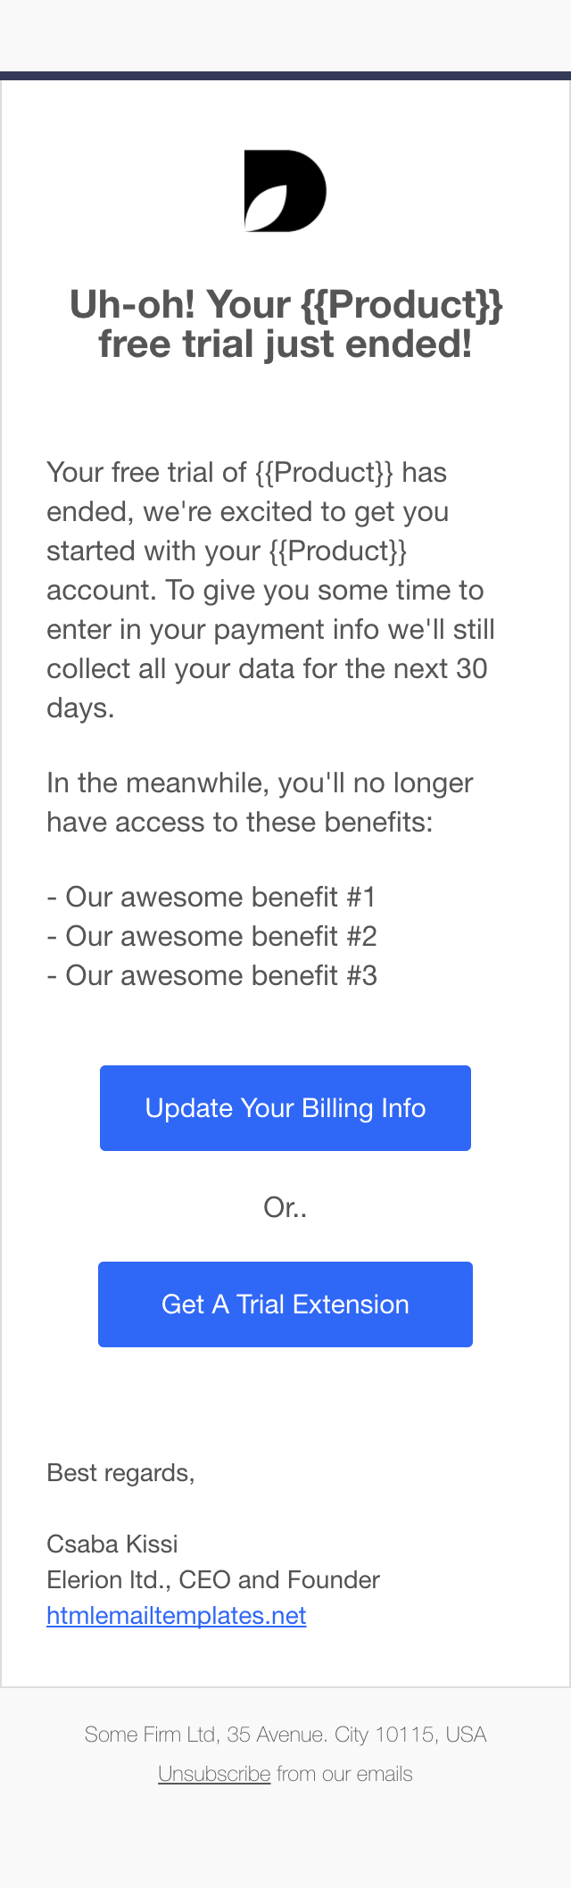The image size is (571, 1888).
Task: Click the black leaf-shaped D logo
Action: pos(285,191)
